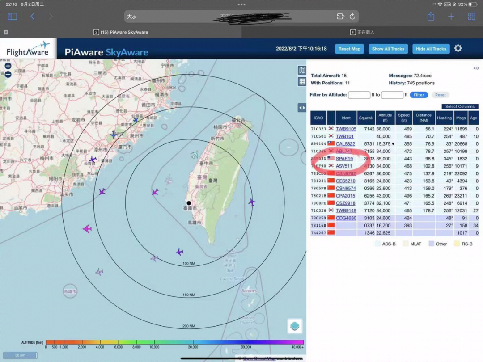
Task: Click Show All Tracks
Action: coord(388,49)
